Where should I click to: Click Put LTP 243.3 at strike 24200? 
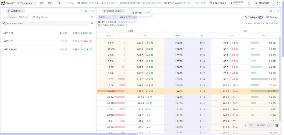click(x=231, y=115)
